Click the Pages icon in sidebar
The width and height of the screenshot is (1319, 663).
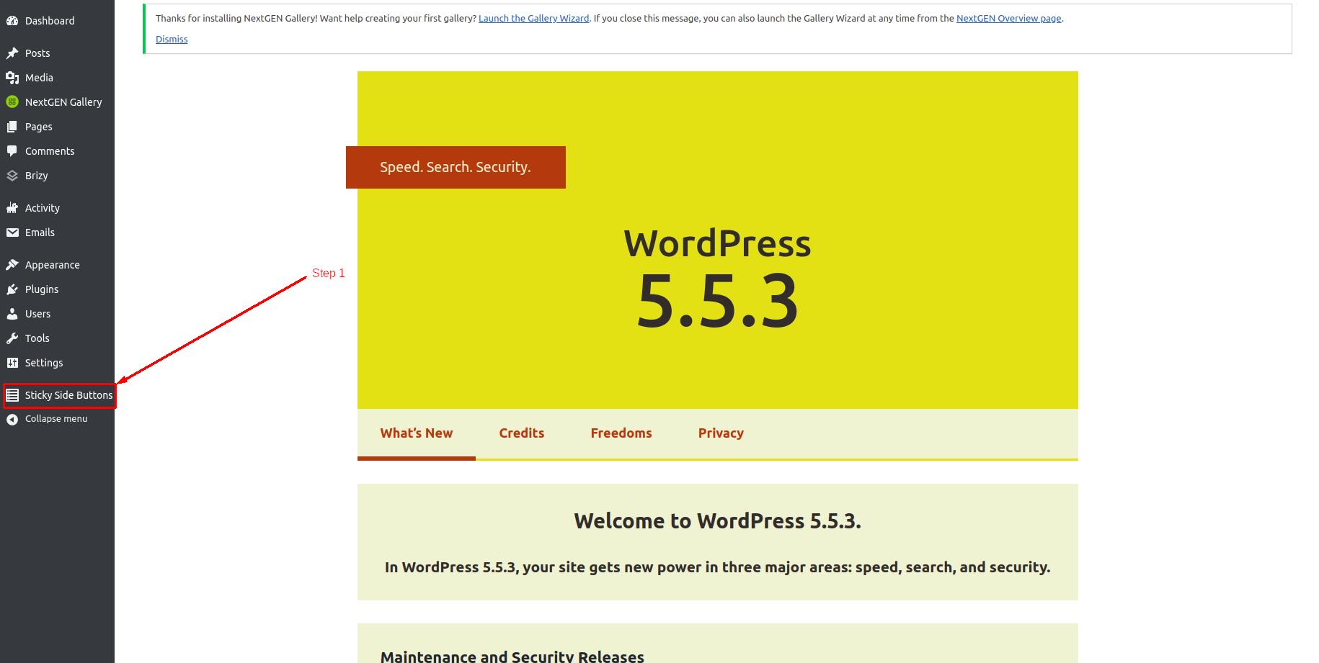(12, 127)
